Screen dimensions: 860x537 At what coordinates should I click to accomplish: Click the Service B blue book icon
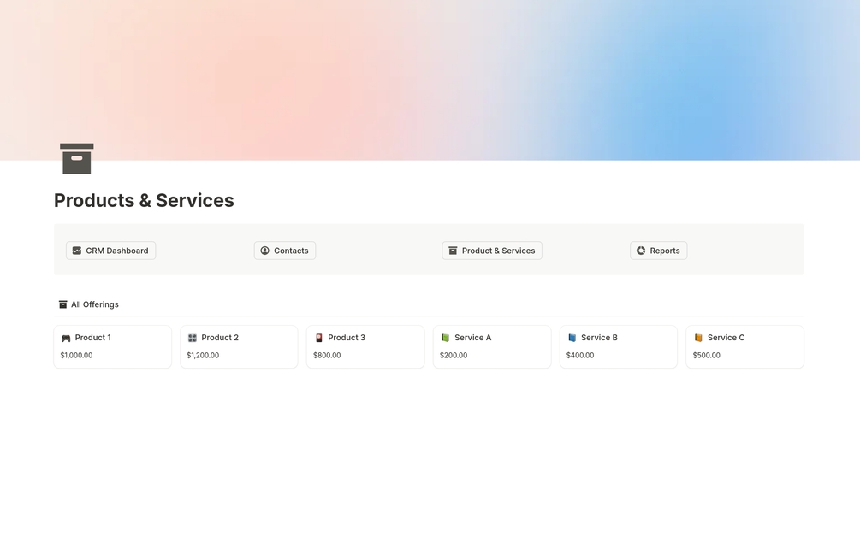pyautogui.click(x=572, y=338)
